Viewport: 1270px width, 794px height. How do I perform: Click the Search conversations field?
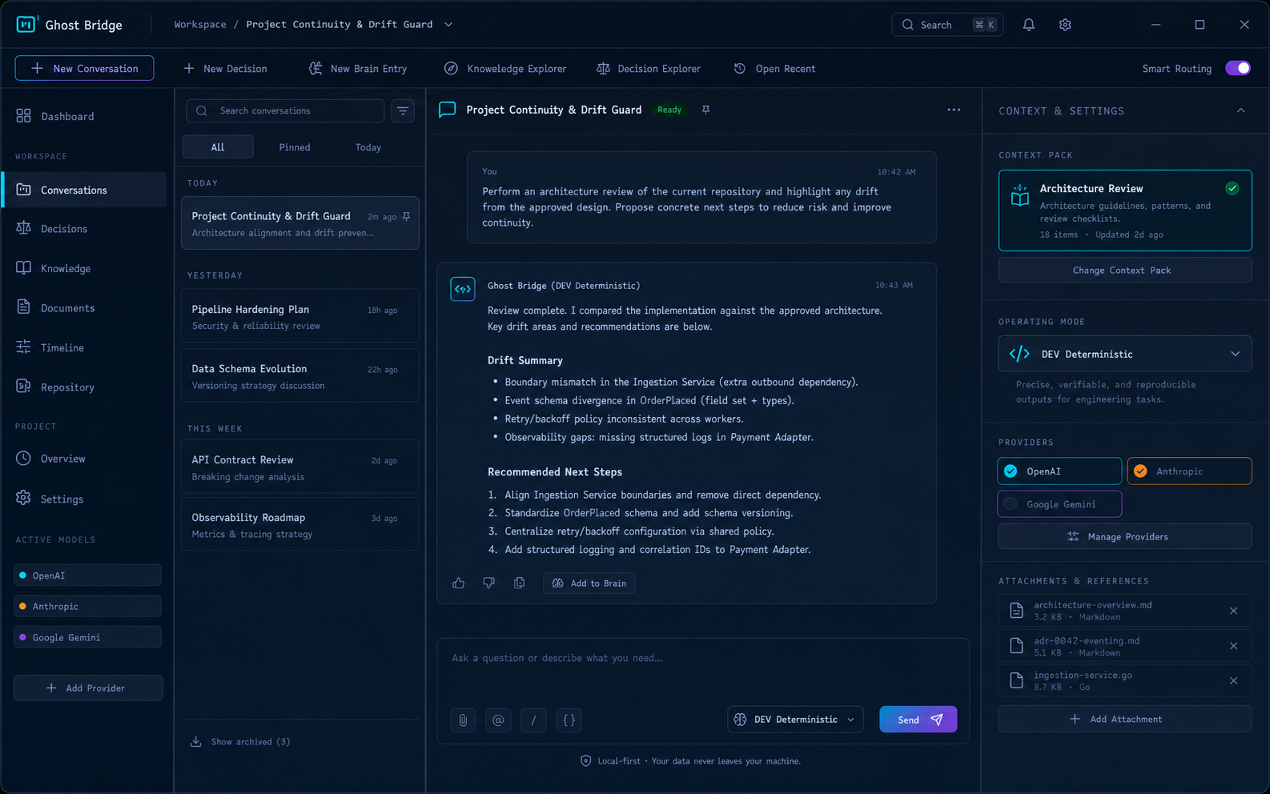[x=285, y=110]
